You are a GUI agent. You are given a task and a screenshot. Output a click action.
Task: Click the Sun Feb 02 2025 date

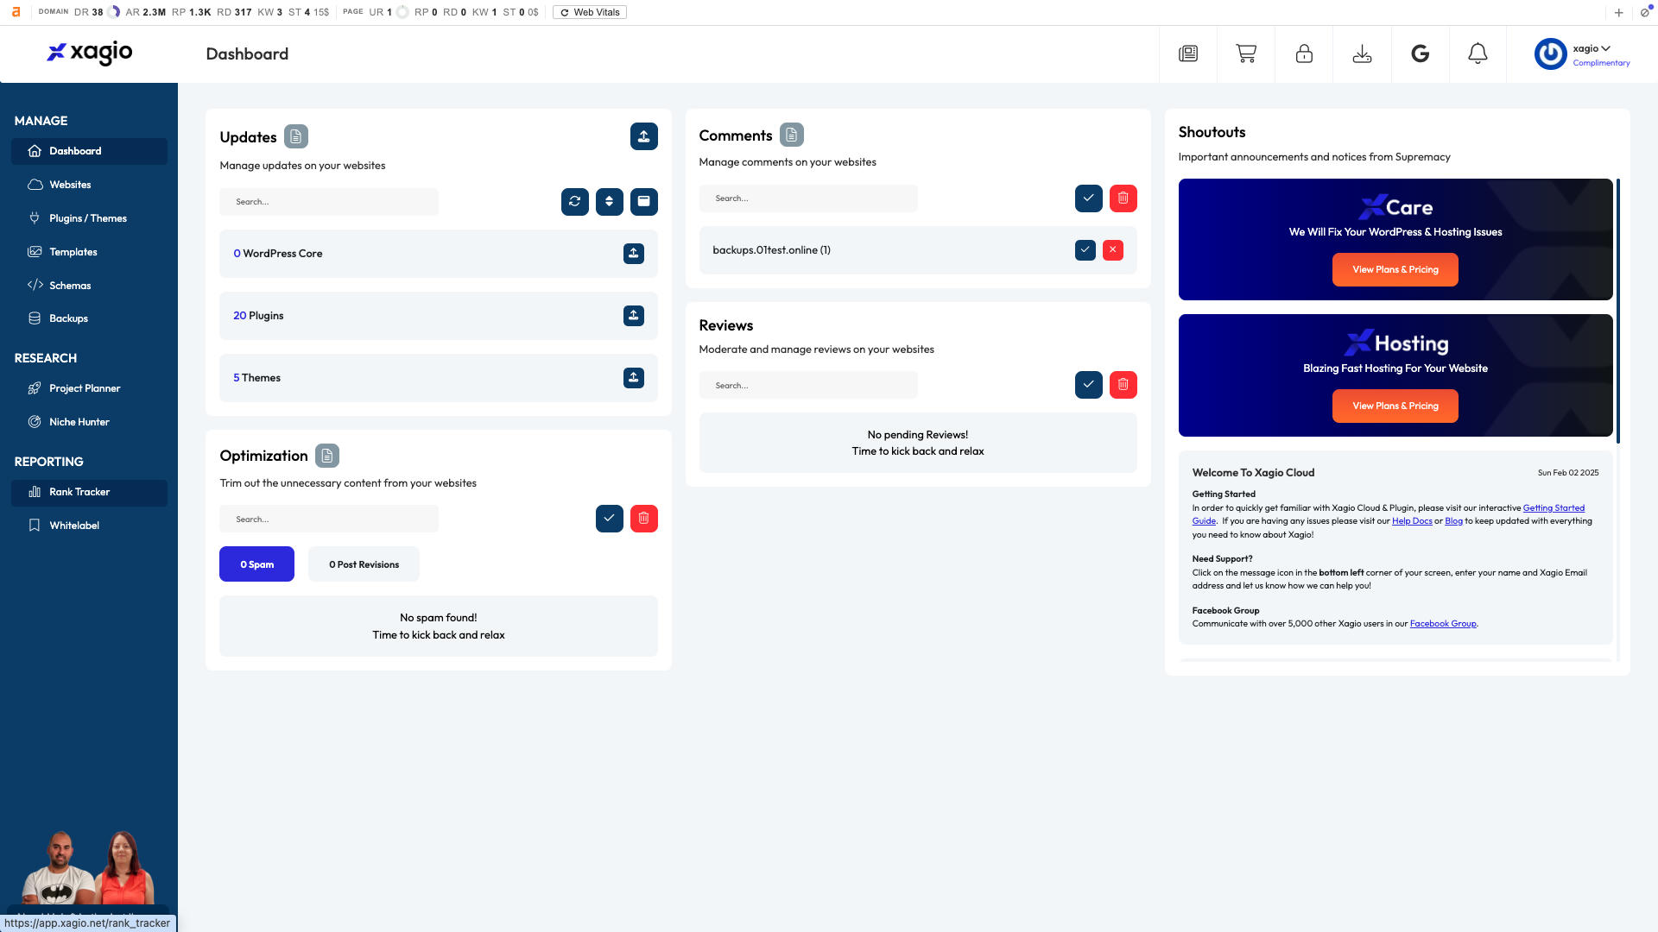click(1568, 472)
